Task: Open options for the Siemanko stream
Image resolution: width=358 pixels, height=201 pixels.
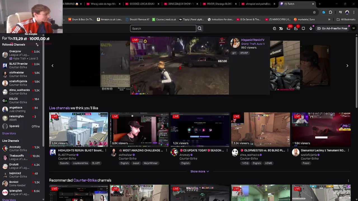Action: [348, 150]
